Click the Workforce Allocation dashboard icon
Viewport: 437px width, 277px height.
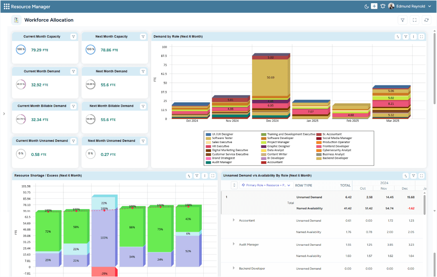(x=16, y=20)
